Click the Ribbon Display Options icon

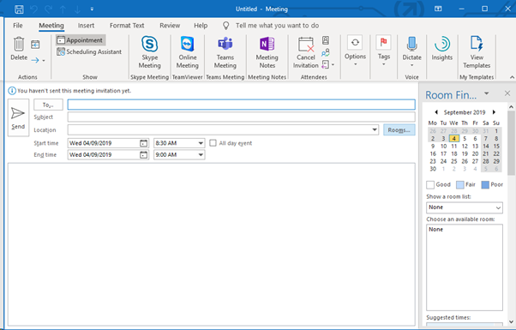[x=438, y=9]
